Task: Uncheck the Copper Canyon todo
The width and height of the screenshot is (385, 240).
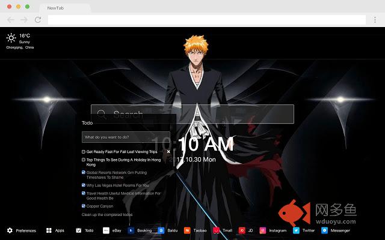Action: pyautogui.click(x=84, y=206)
